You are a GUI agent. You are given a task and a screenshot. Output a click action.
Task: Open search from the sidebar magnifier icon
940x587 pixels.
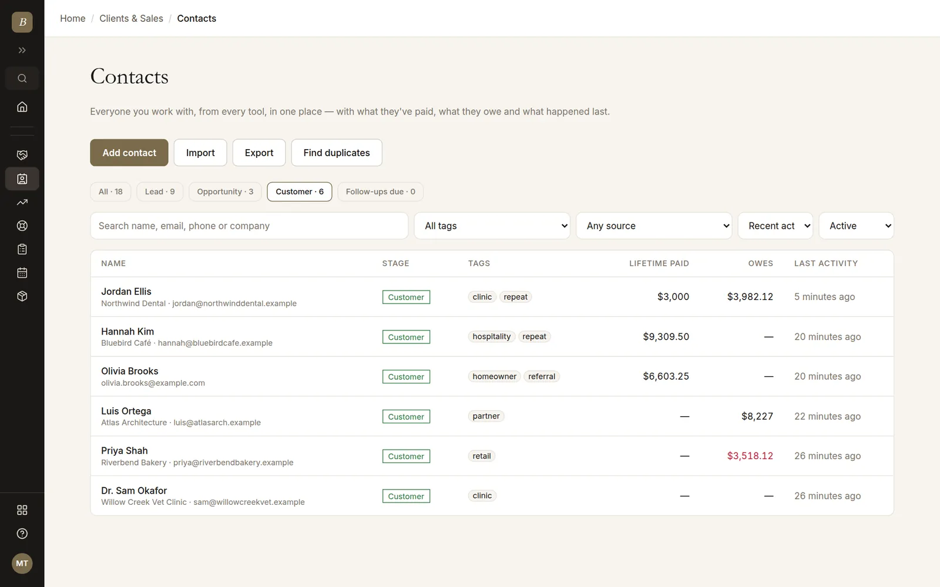[x=22, y=79]
